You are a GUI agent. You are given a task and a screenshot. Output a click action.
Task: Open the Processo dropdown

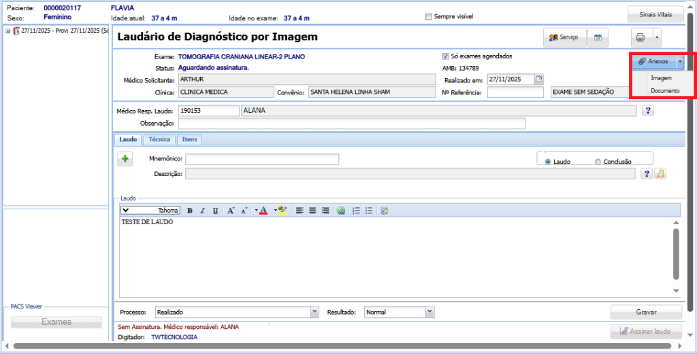314,312
